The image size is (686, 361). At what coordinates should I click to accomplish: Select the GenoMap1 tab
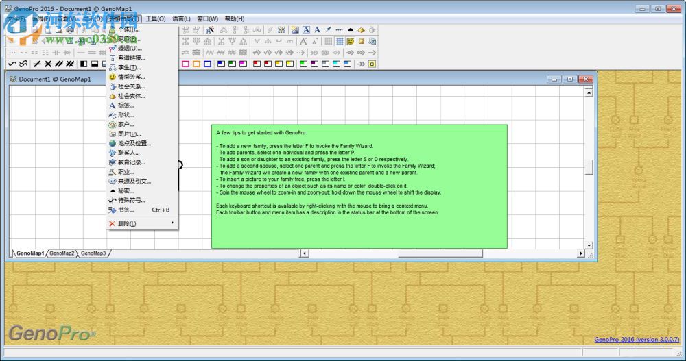point(30,253)
